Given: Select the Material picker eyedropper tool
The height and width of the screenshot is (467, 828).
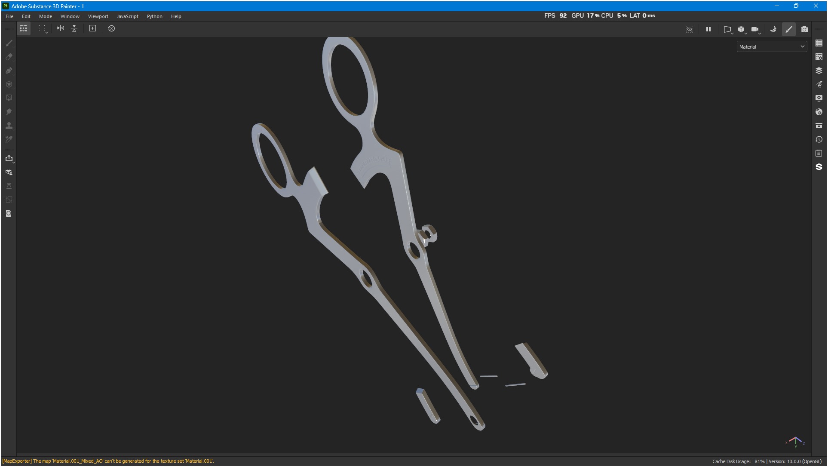Looking at the screenshot, I should pyautogui.click(x=9, y=139).
